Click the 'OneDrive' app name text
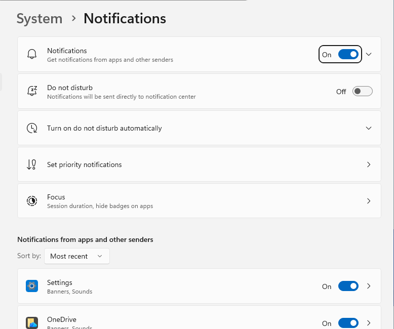The width and height of the screenshot is (394, 329). 62,319
